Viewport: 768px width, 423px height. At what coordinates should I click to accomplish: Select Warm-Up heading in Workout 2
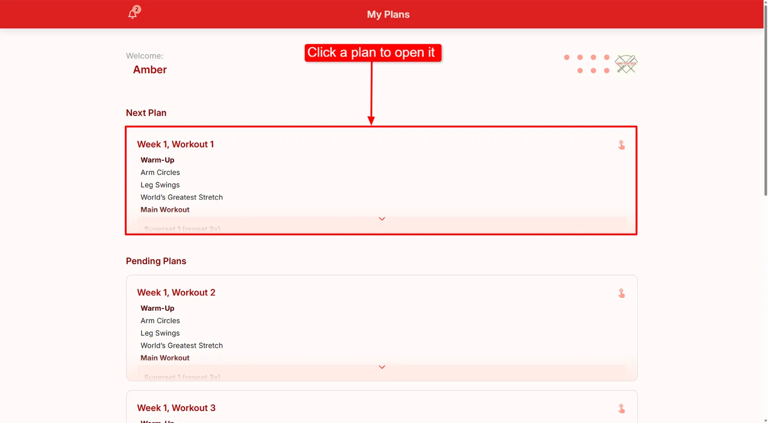pyautogui.click(x=157, y=308)
